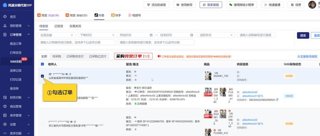The height and width of the screenshot is (136, 320).
Task: Click the 更多功能 grid icon
Action: [x=5, y=133]
